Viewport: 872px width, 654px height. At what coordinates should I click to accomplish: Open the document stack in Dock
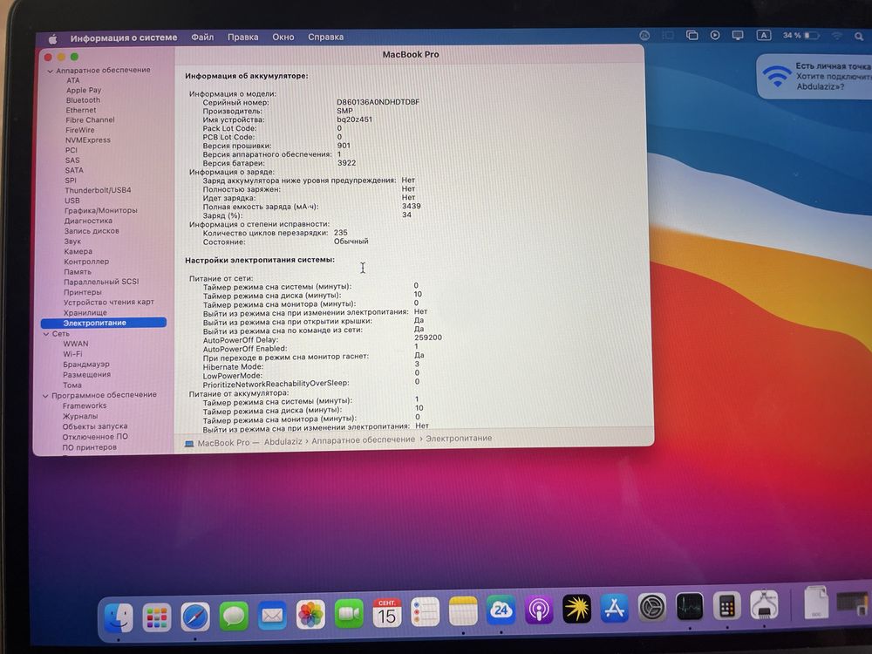coord(816,603)
